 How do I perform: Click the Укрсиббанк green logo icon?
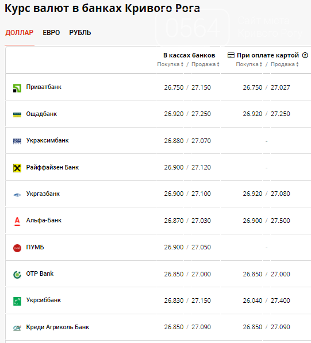point(17,301)
